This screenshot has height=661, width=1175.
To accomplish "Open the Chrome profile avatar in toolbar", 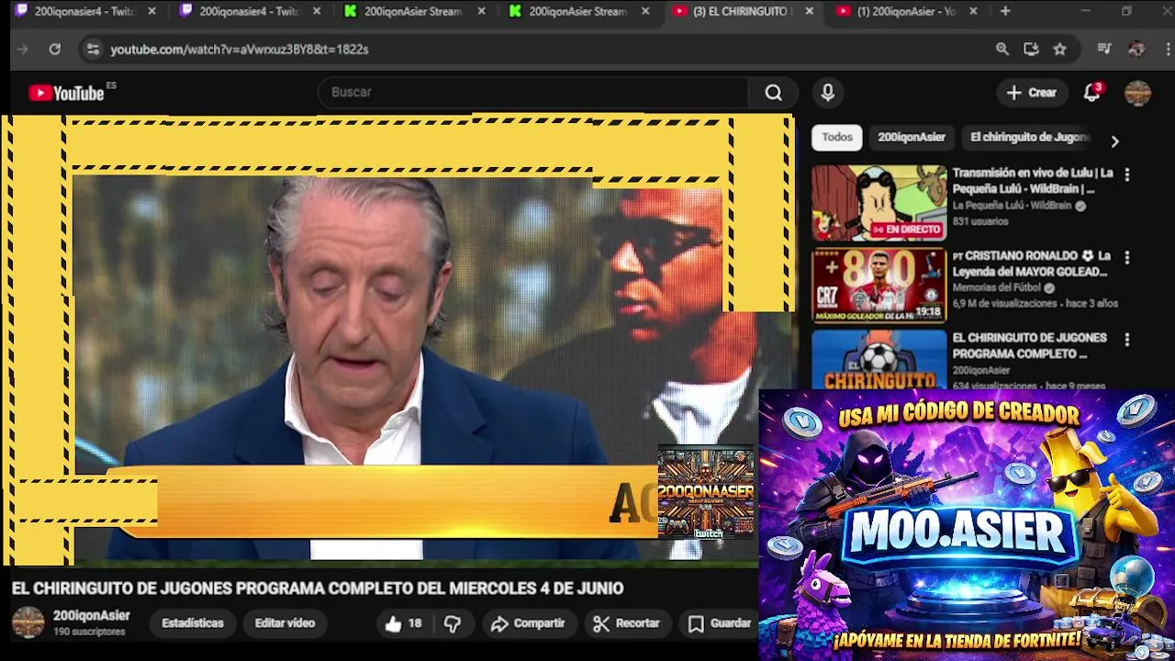I will tap(1136, 50).
